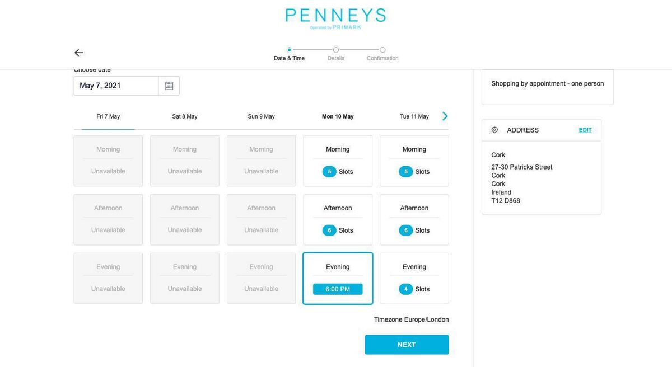Click the Penneys logo
This screenshot has height=367, width=672.
pyautogui.click(x=335, y=18)
